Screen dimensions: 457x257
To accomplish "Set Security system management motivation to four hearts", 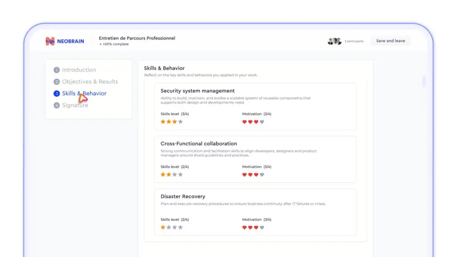I will (262, 122).
